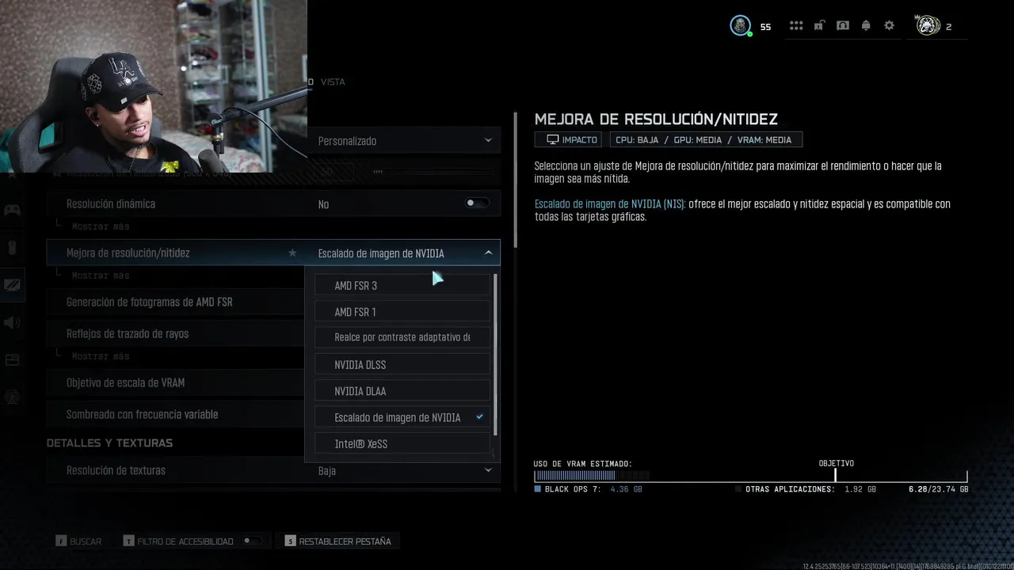
Task: Click the 6.28/23.74 GB total value
Action: [938, 489]
